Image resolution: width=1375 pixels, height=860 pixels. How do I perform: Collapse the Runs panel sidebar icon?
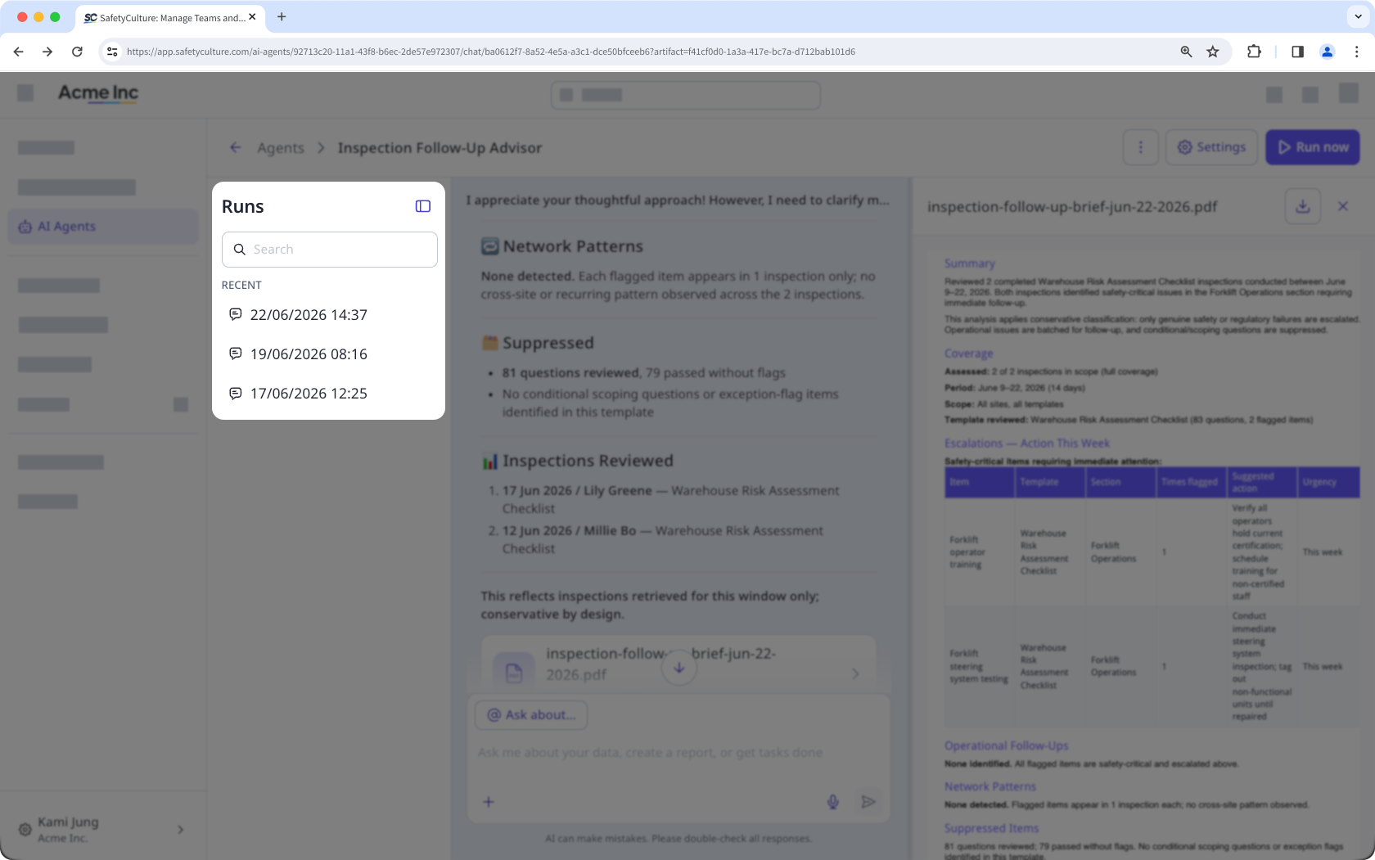tap(423, 206)
